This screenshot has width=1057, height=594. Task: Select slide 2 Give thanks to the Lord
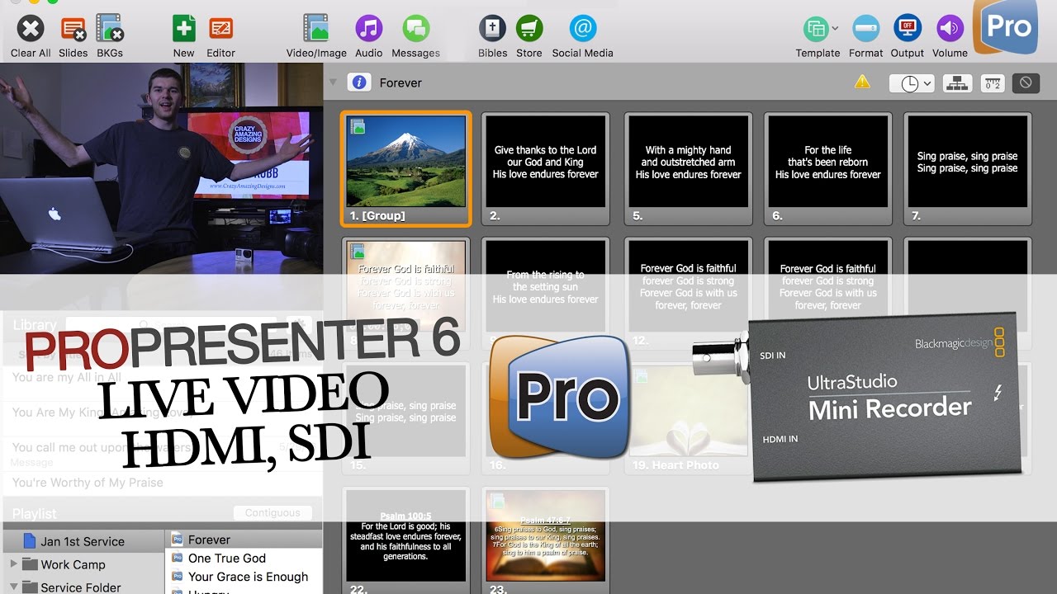pyautogui.click(x=546, y=168)
